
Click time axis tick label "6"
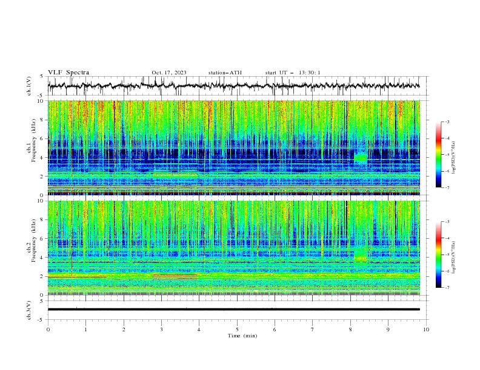pyautogui.click(x=275, y=329)
